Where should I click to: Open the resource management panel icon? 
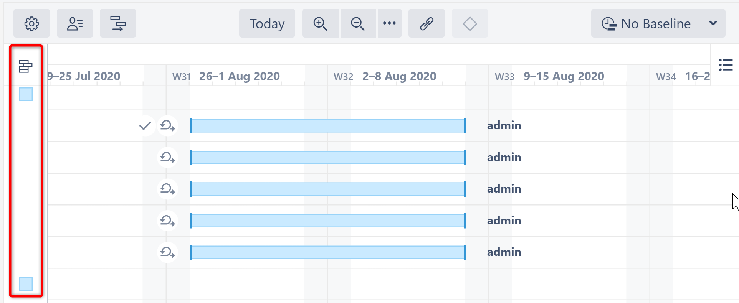[75, 23]
